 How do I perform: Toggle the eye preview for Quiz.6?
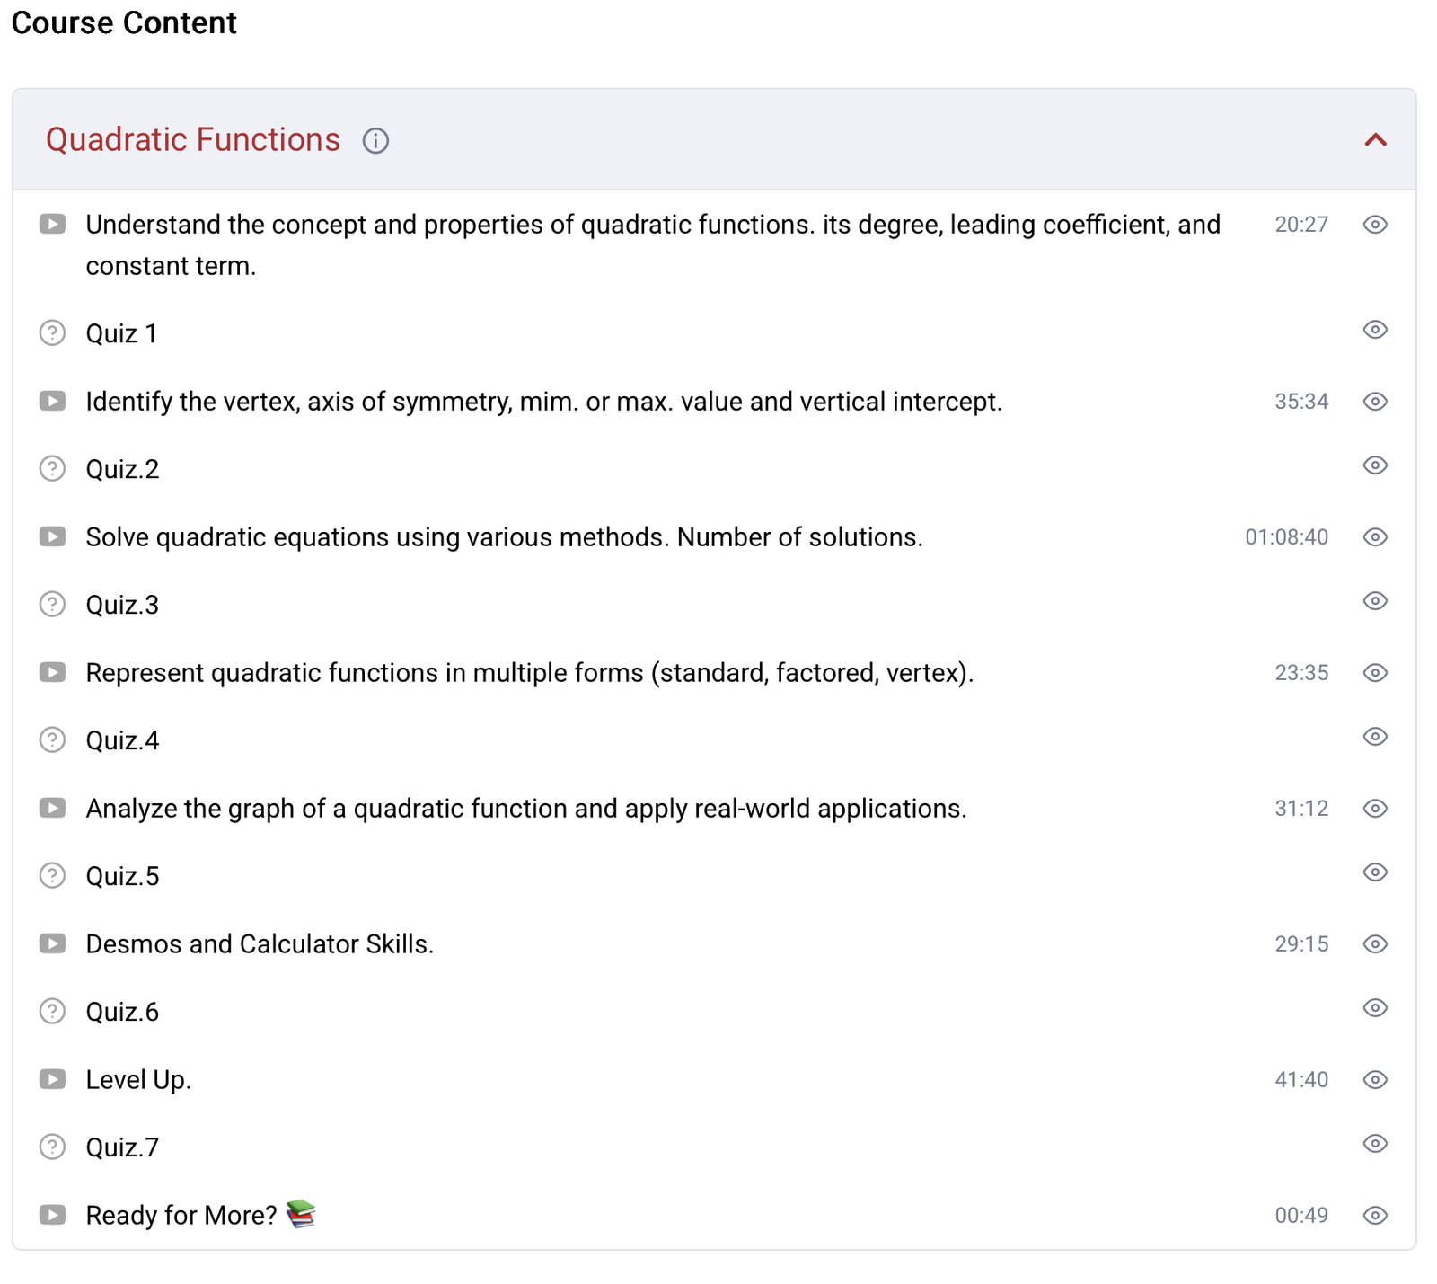point(1375,1008)
